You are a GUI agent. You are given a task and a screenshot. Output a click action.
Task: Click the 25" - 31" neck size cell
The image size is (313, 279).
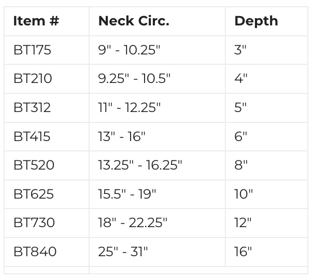coord(123,252)
